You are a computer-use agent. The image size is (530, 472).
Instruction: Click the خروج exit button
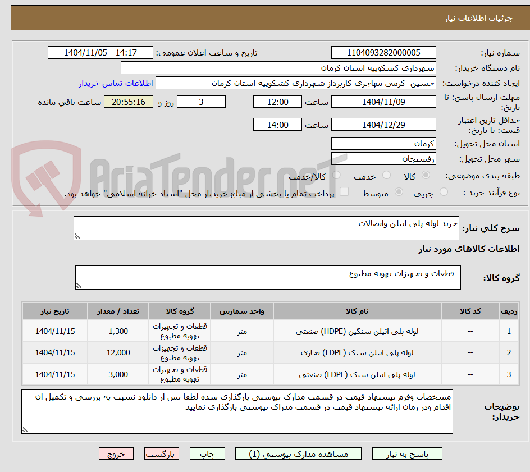116,453
